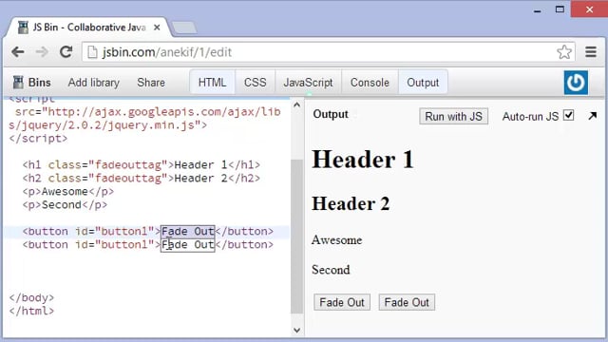Click the editor scrollbar down arrow
Image resolution: width=608 pixels, height=342 pixels.
point(296,330)
